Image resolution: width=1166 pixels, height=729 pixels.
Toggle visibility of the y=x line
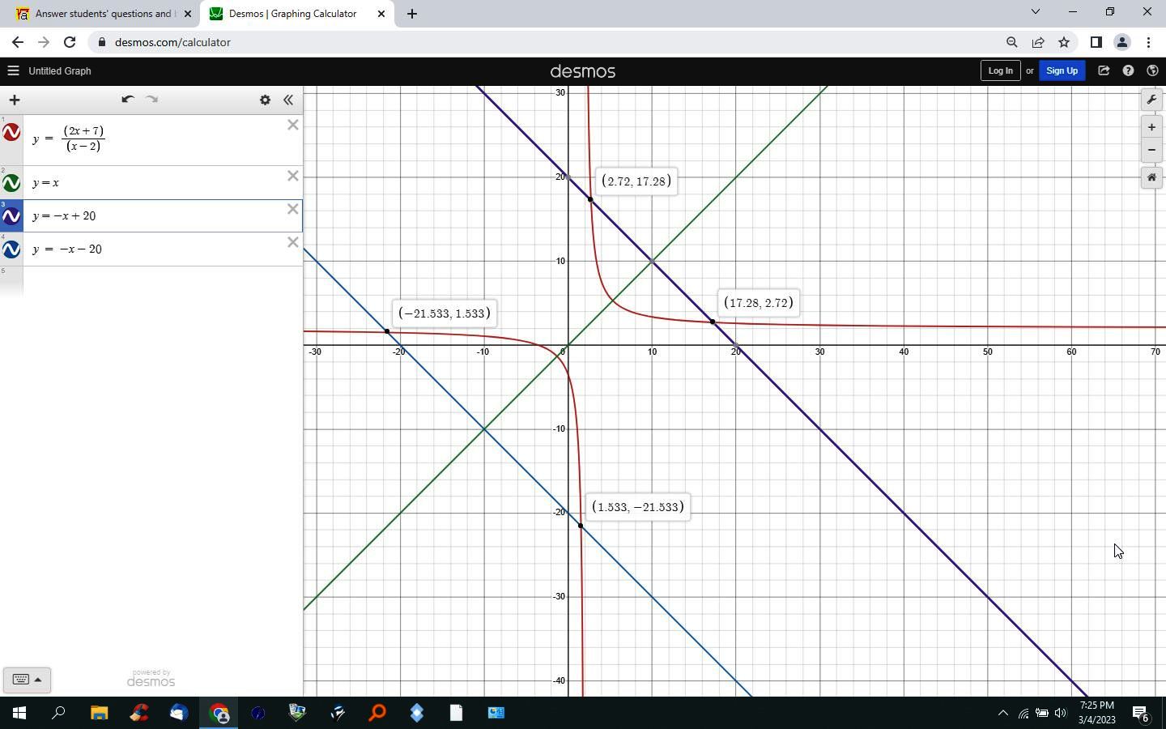(11, 183)
